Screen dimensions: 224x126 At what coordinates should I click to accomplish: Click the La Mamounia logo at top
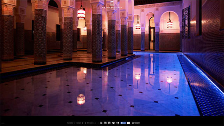(112, 6)
